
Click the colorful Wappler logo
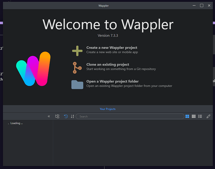pos(34,69)
